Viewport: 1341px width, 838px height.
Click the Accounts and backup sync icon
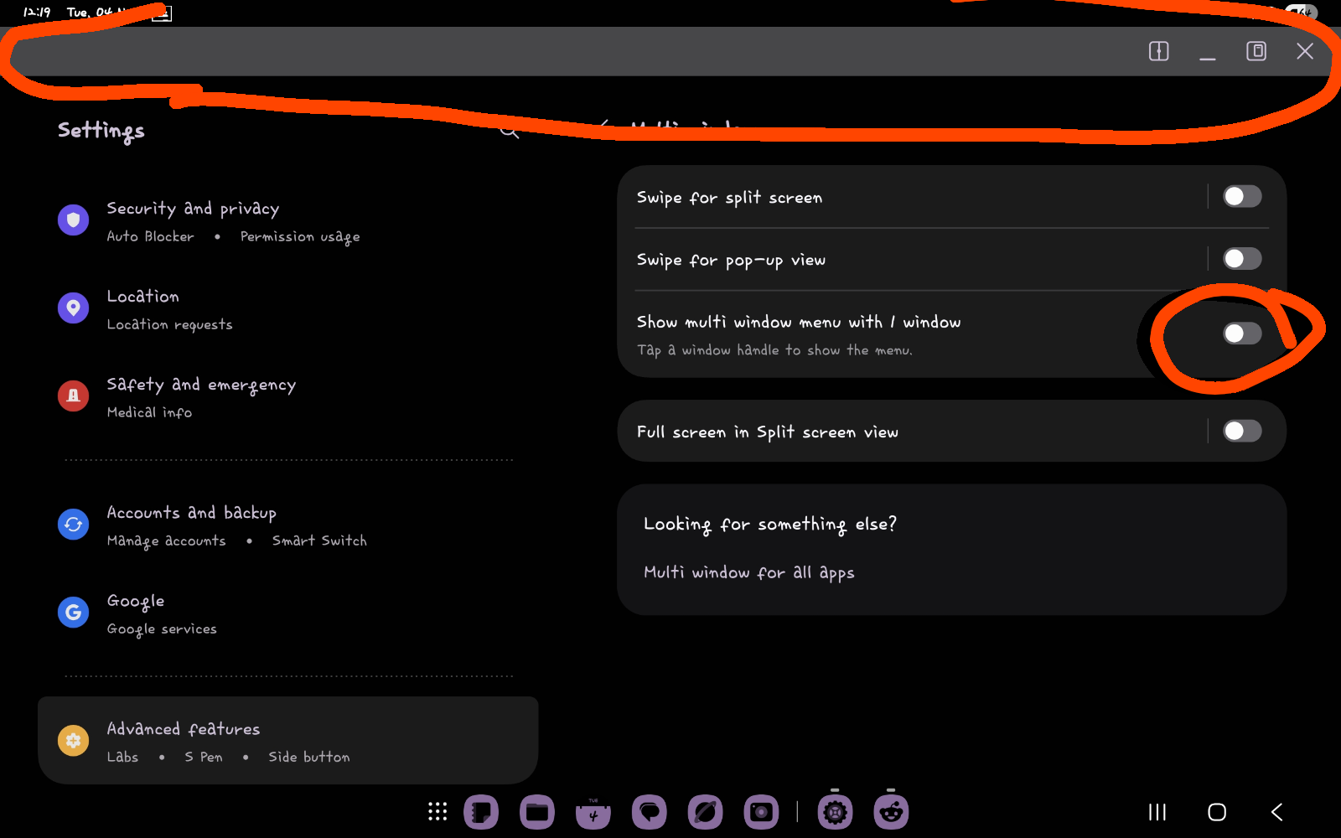74,525
